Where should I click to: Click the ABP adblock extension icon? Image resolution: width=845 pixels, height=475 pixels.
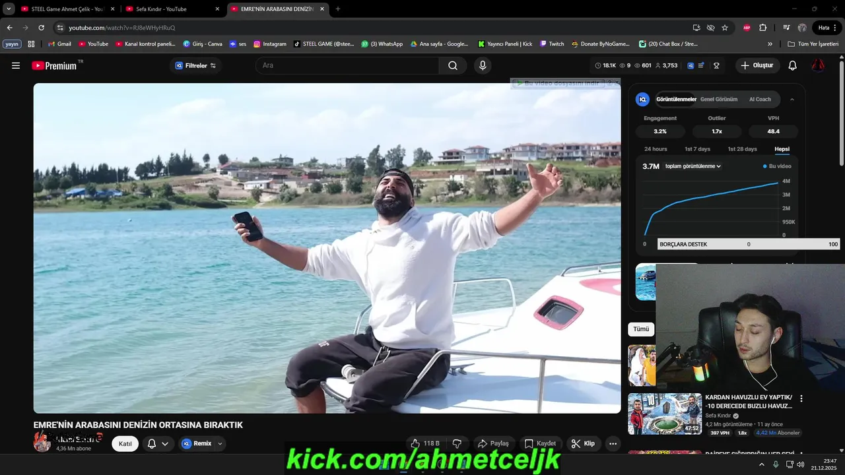point(747,28)
